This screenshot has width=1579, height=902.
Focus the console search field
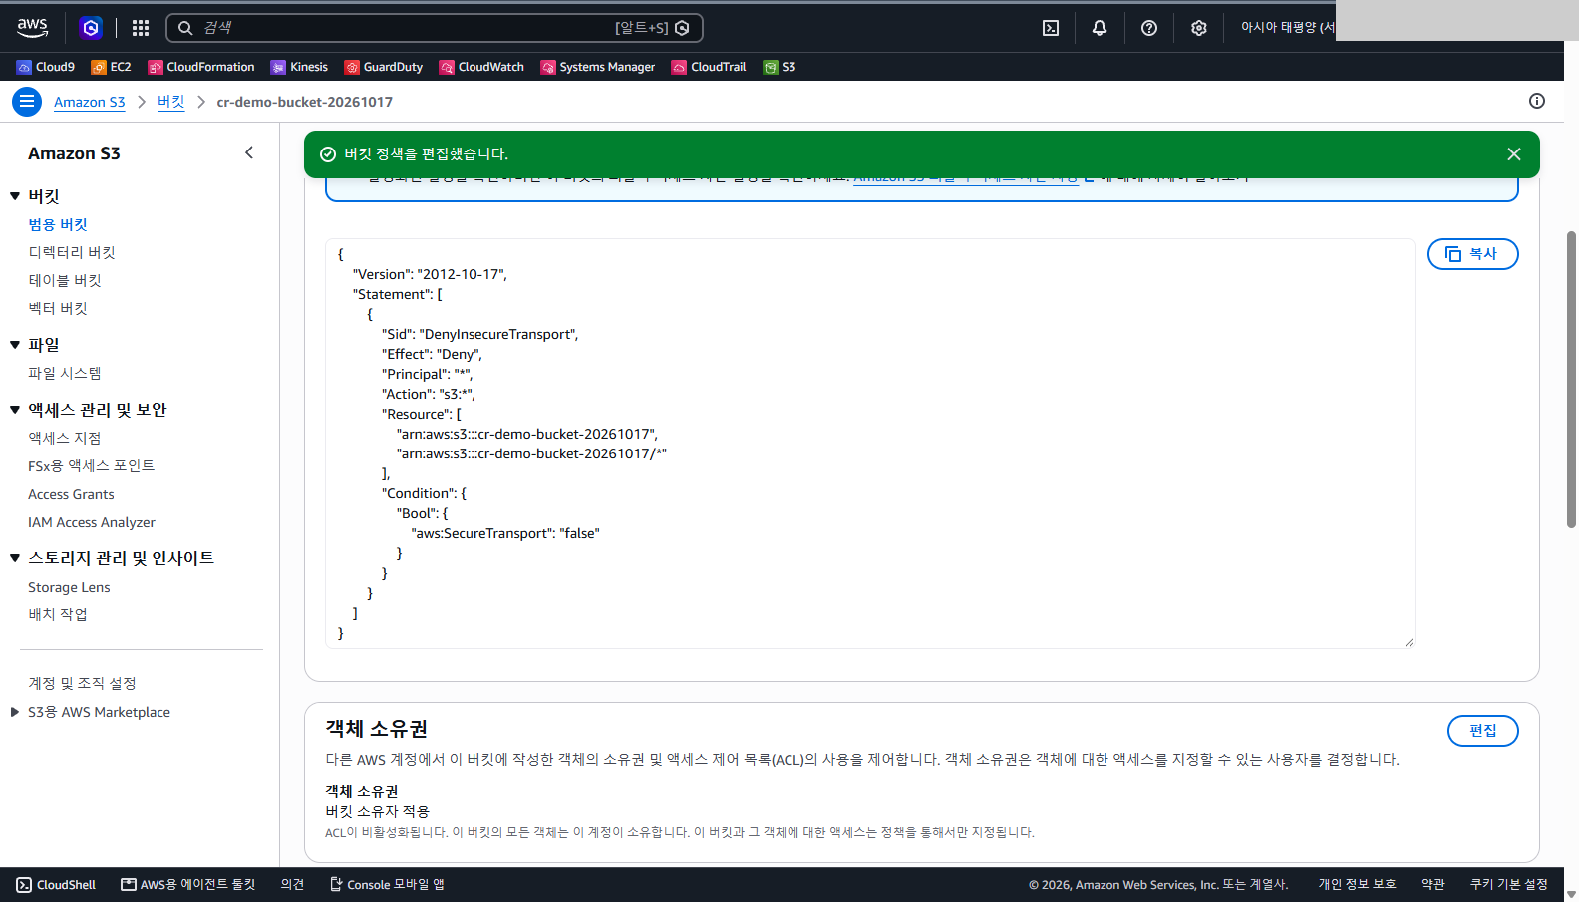coord(435,28)
